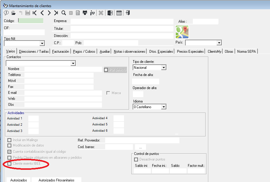Screen dimensions: 270x182
Task: Jump to the last client record
Action: pos(56,13)
